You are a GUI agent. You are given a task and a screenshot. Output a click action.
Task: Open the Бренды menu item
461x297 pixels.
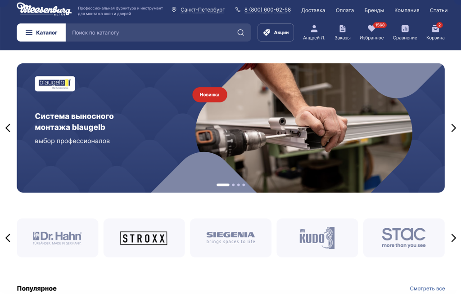[x=374, y=10]
